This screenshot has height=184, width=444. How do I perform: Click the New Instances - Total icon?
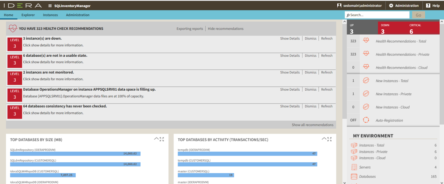pyautogui.click(x=366, y=80)
